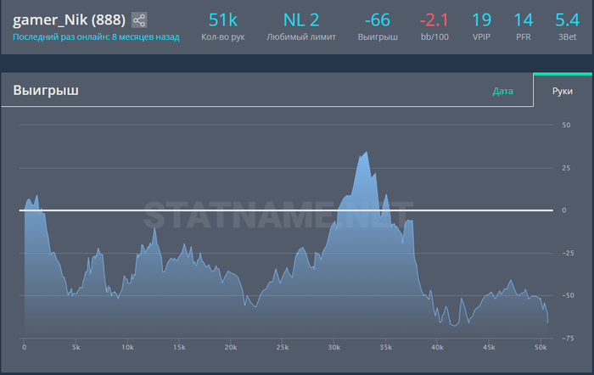Screen dimensions: 594x375
Task: Click the NL 2 favorite limit stat
Action: pyautogui.click(x=301, y=20)
